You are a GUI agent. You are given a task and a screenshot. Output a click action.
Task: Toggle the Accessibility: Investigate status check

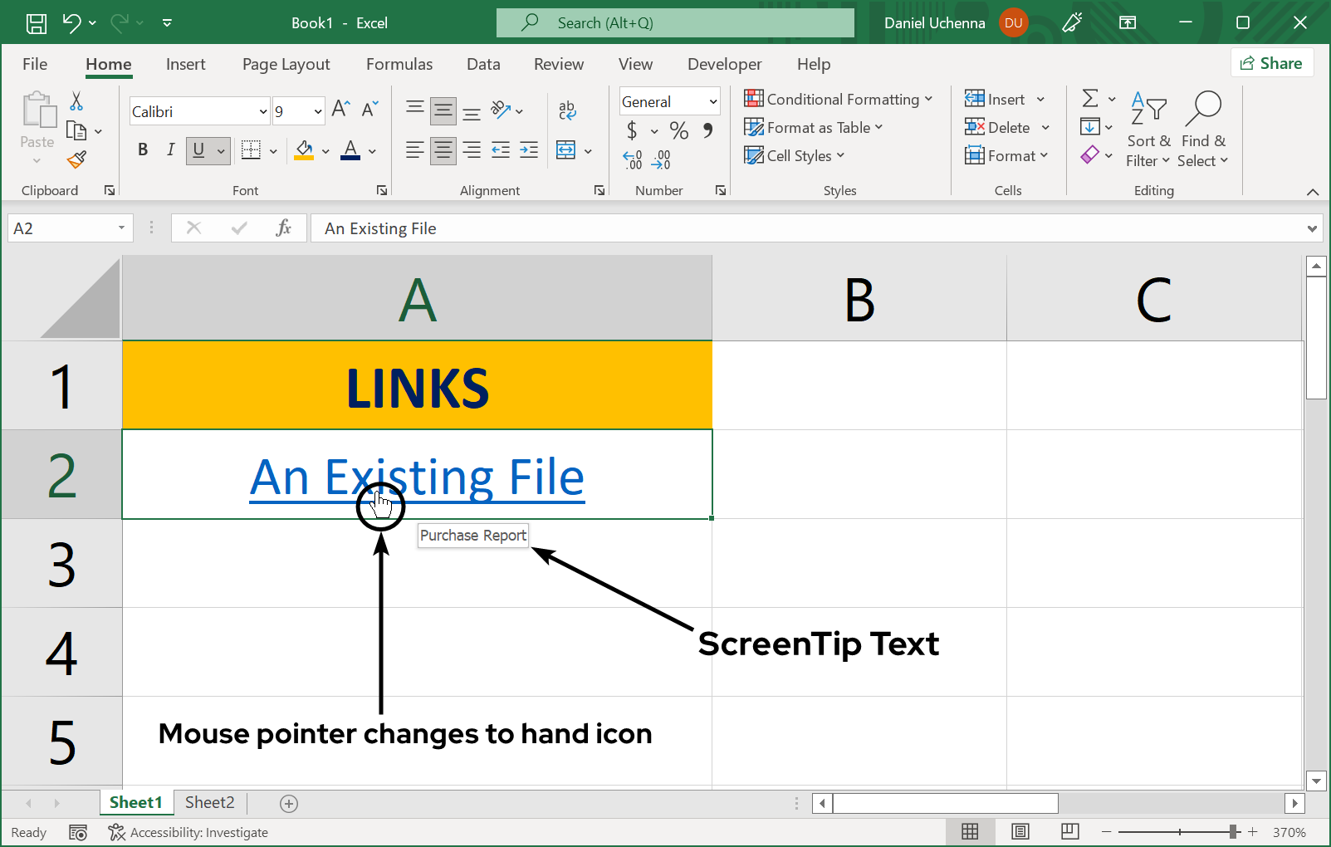(188, 832)
